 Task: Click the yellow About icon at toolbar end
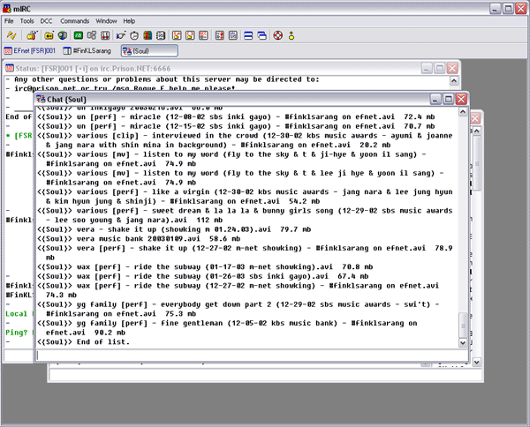tap(291, 35)
